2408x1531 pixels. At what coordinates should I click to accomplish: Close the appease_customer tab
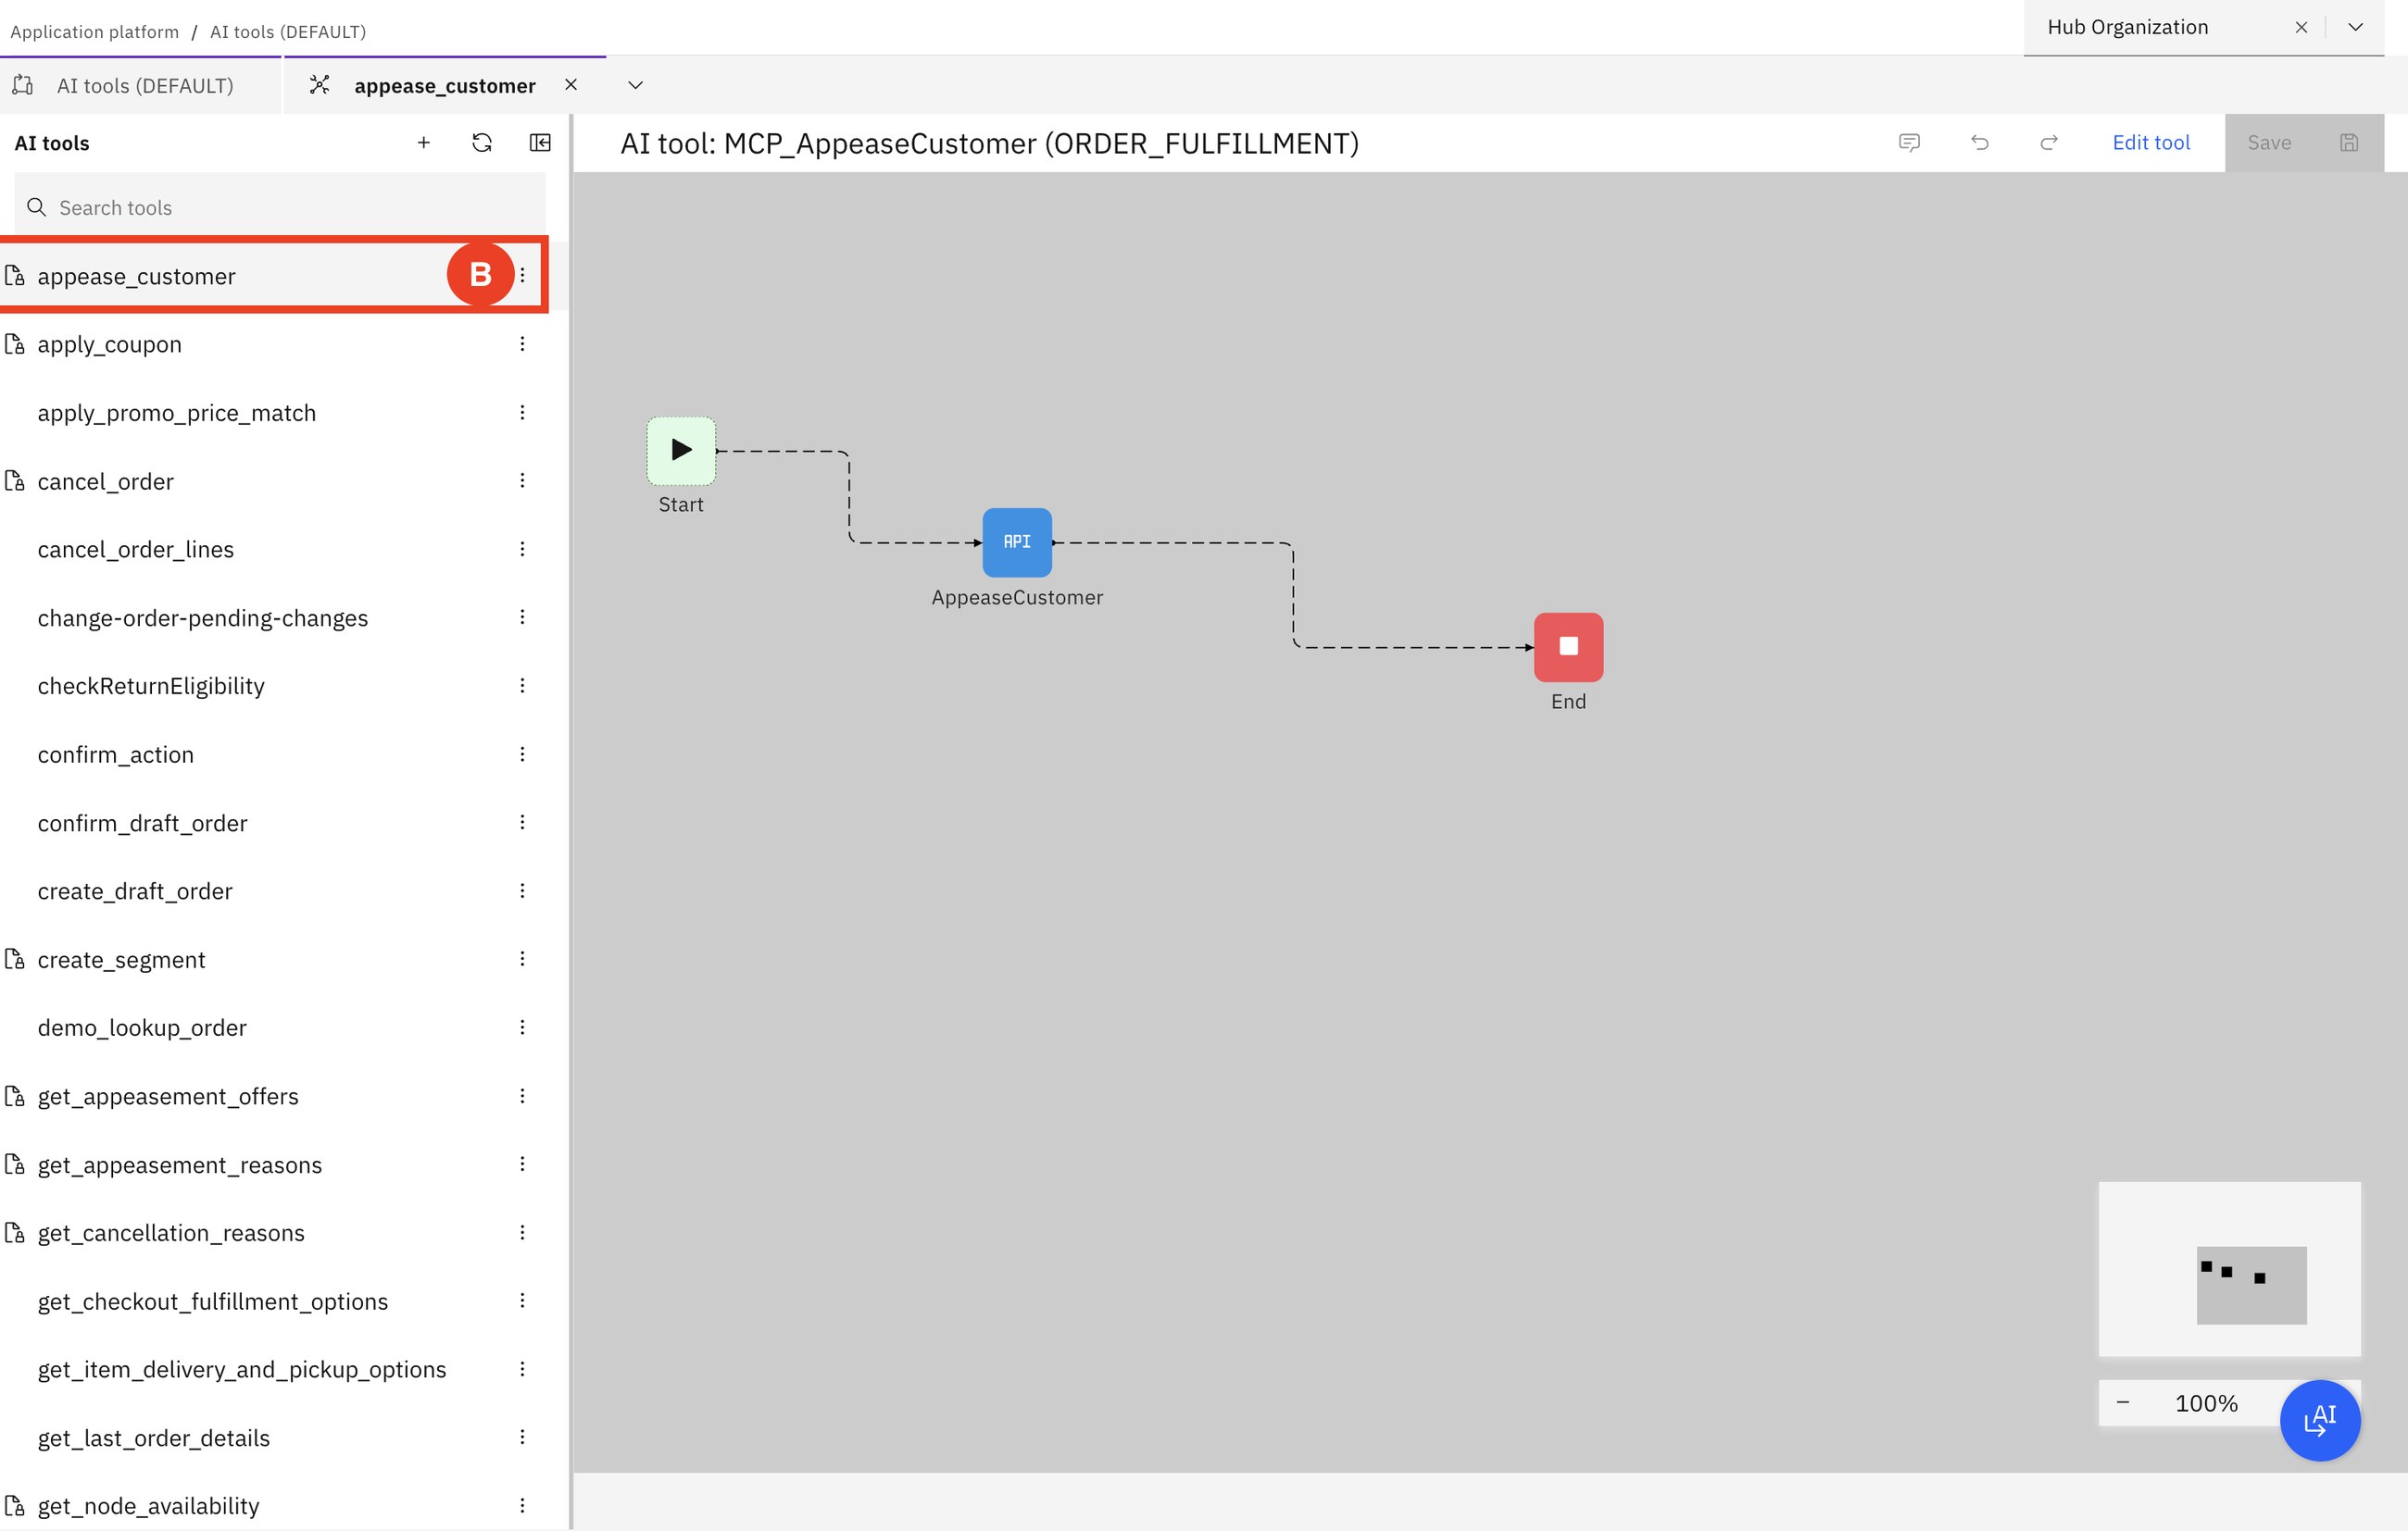pyautogui.click(x=571, y=85)
